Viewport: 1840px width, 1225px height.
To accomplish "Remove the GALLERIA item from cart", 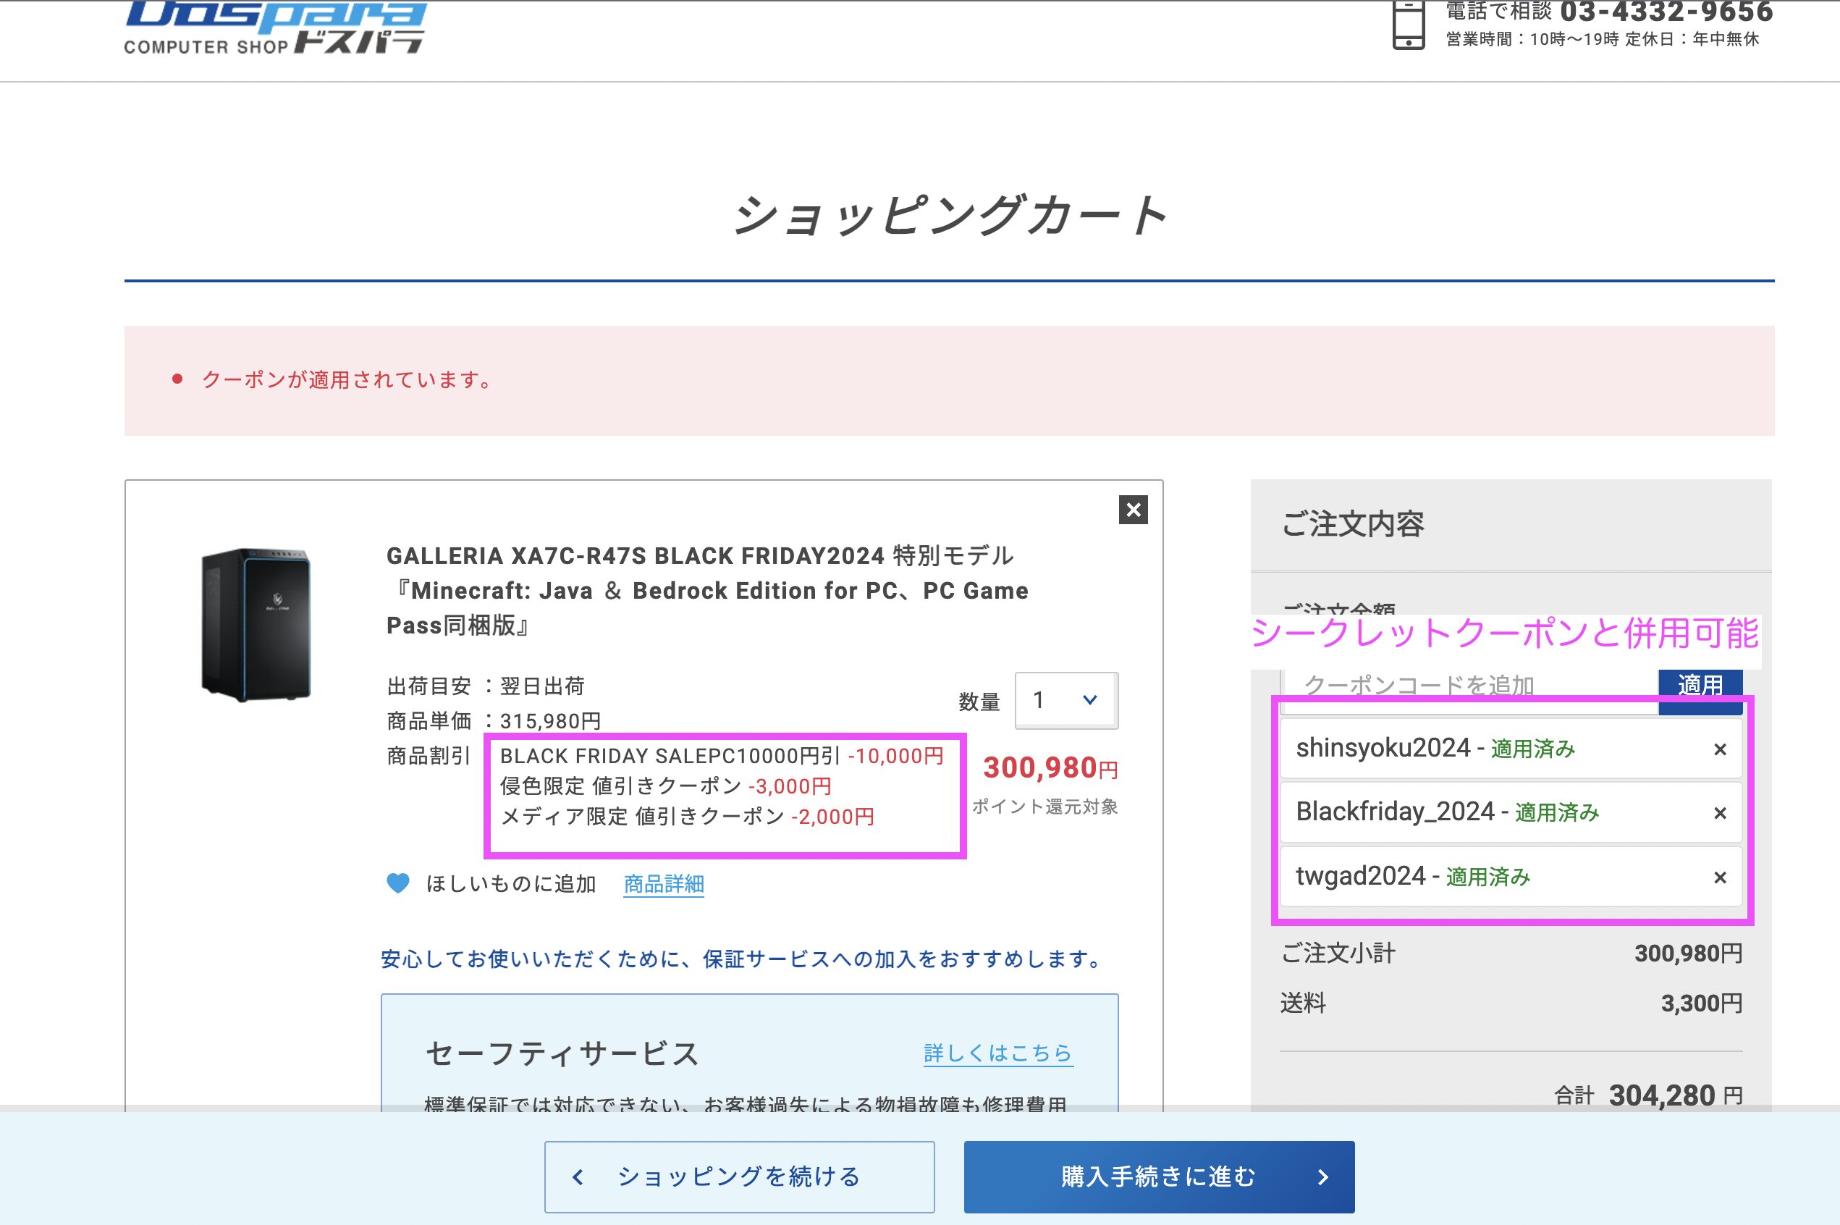I will (1134, 510).
